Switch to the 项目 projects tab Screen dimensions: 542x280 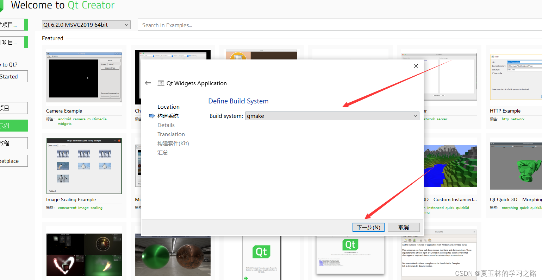point(14,108)
